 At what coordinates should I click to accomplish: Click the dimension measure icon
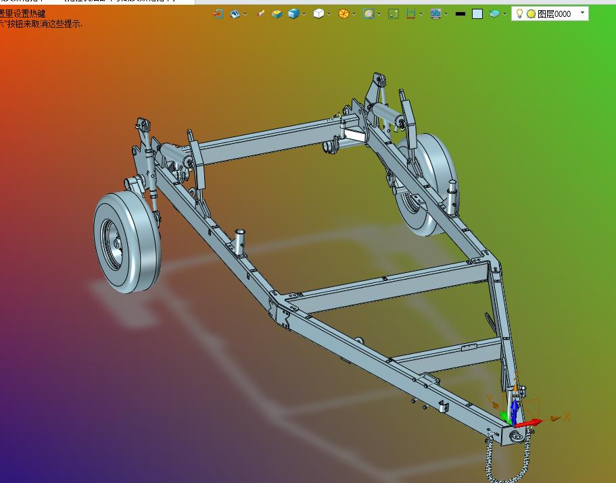click(x=410, y=14)
